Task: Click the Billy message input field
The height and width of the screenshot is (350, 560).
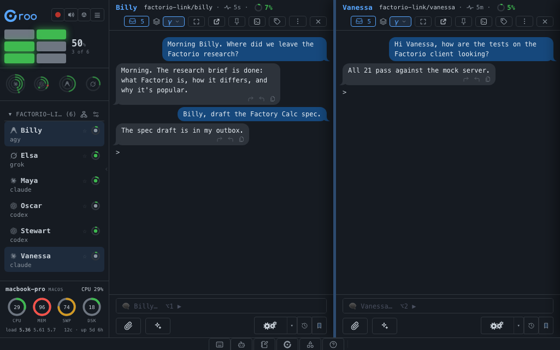Action: click(x=221, y=306)
